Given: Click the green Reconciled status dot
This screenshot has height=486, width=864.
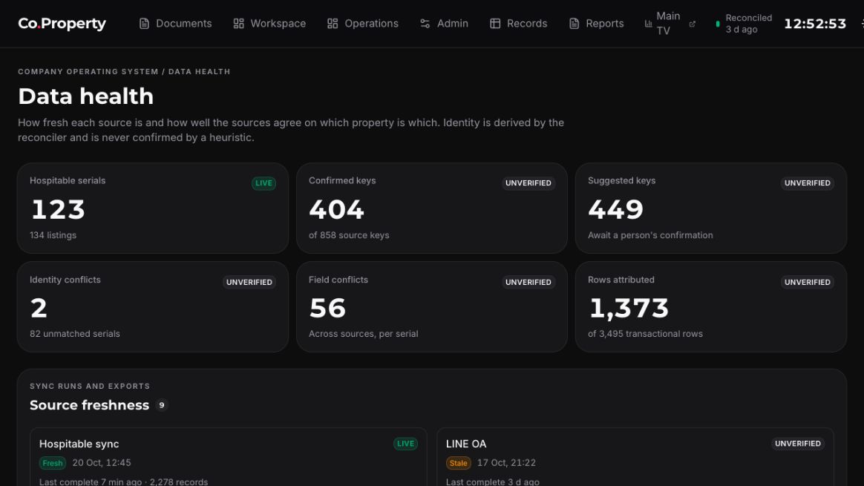Looking at the screenshot, I should 718,24.
